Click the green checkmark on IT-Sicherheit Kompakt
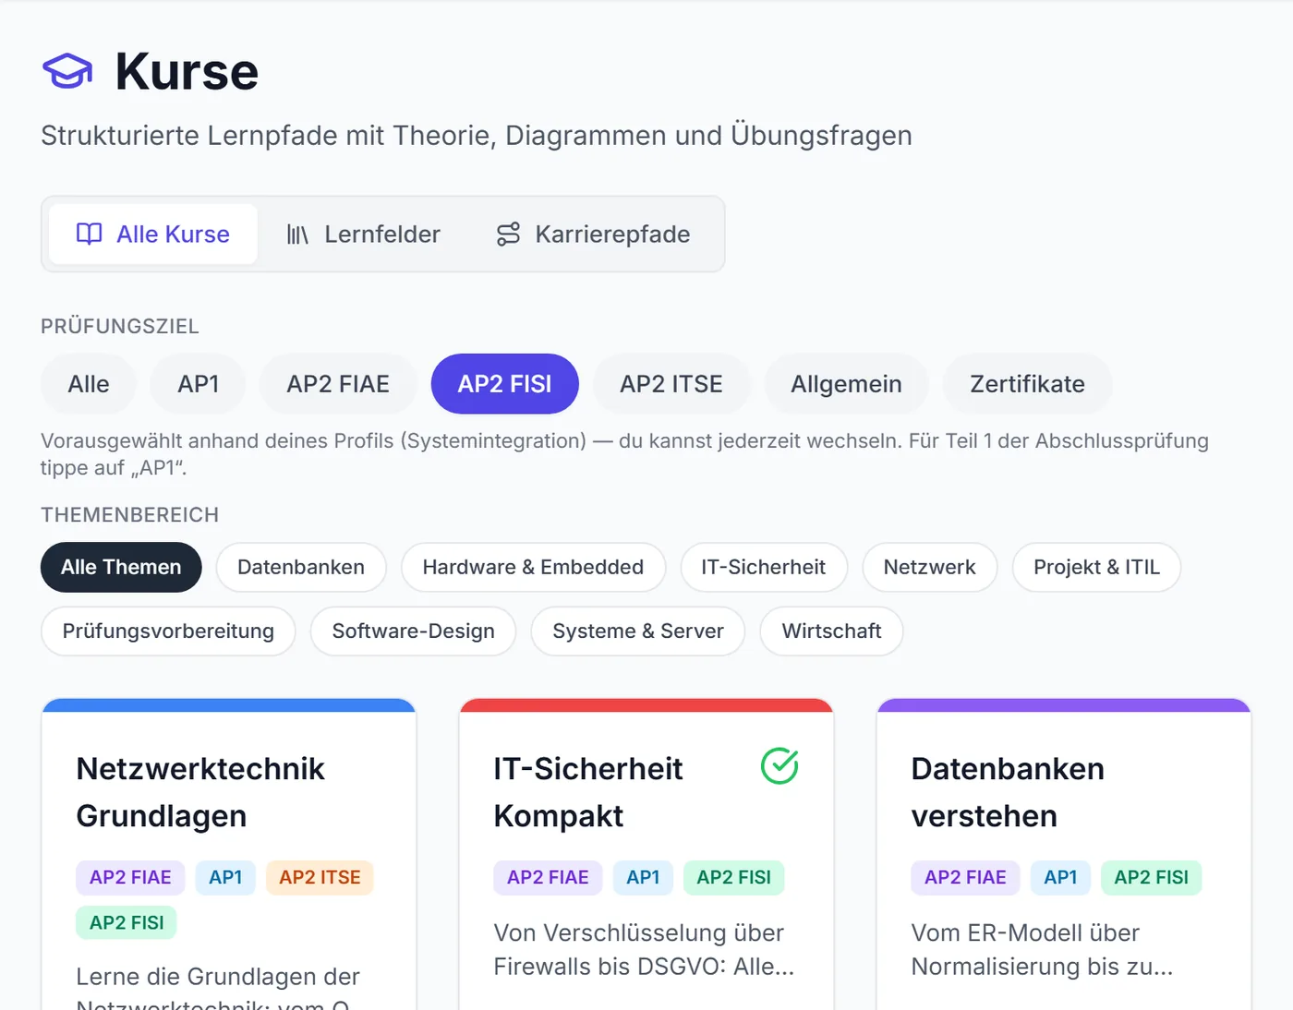The height and width of the screenshot is (1010, 1293). pyautogui.click(x=779, y=765)
